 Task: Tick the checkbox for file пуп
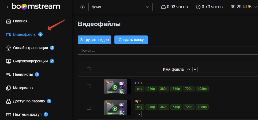click(89, 108)
